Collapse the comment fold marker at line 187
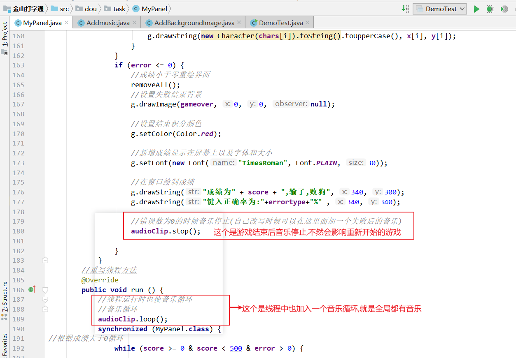The image size is (516, 358). [x=45, y=300]
